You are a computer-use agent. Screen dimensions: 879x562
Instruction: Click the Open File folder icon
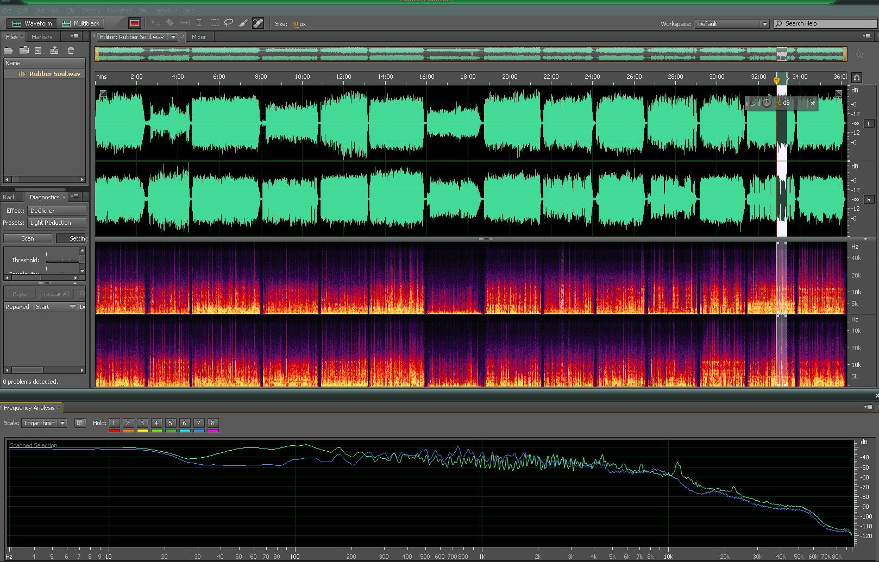(x=9, y=50)
